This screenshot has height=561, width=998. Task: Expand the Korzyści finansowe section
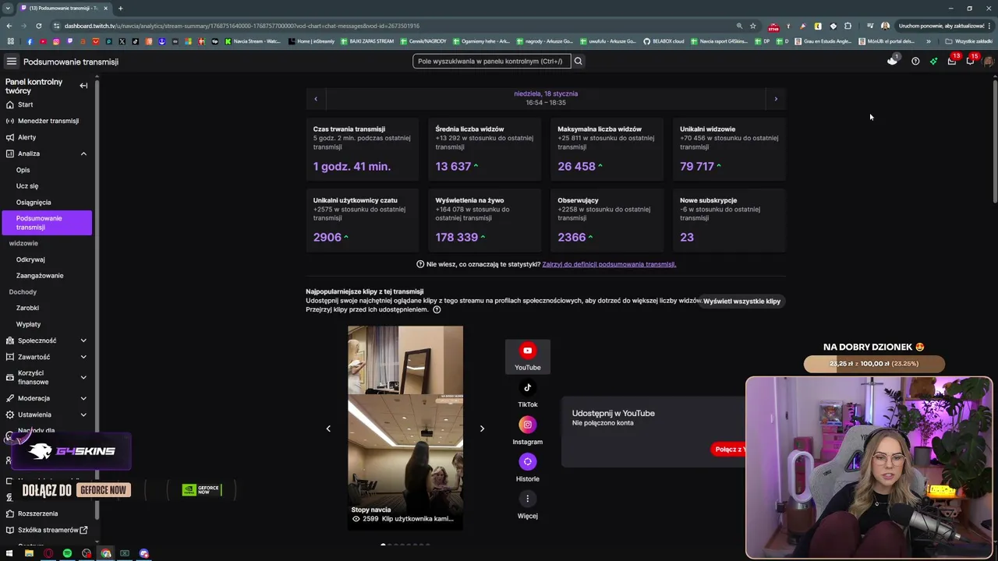tap(83, 377)
